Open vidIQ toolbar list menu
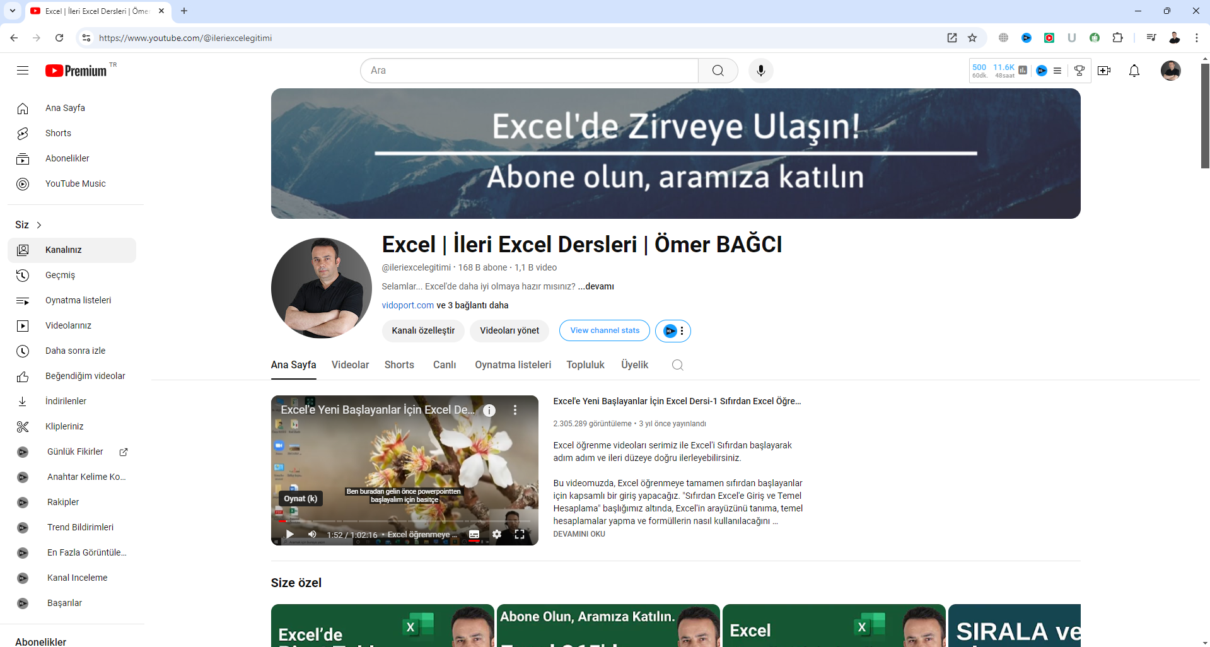 pos(1057,71)
